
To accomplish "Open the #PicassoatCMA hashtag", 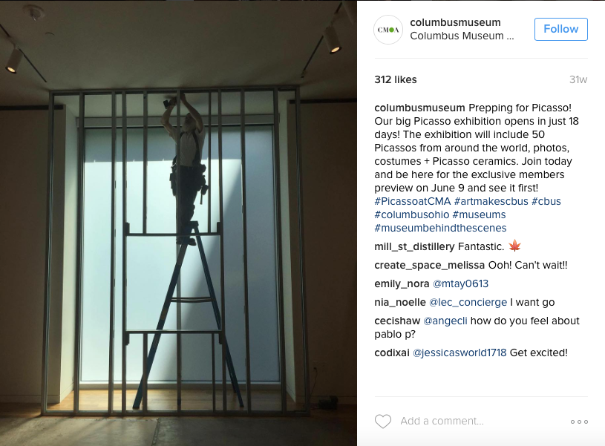I will pyautogui.click(x=413, y=201).
